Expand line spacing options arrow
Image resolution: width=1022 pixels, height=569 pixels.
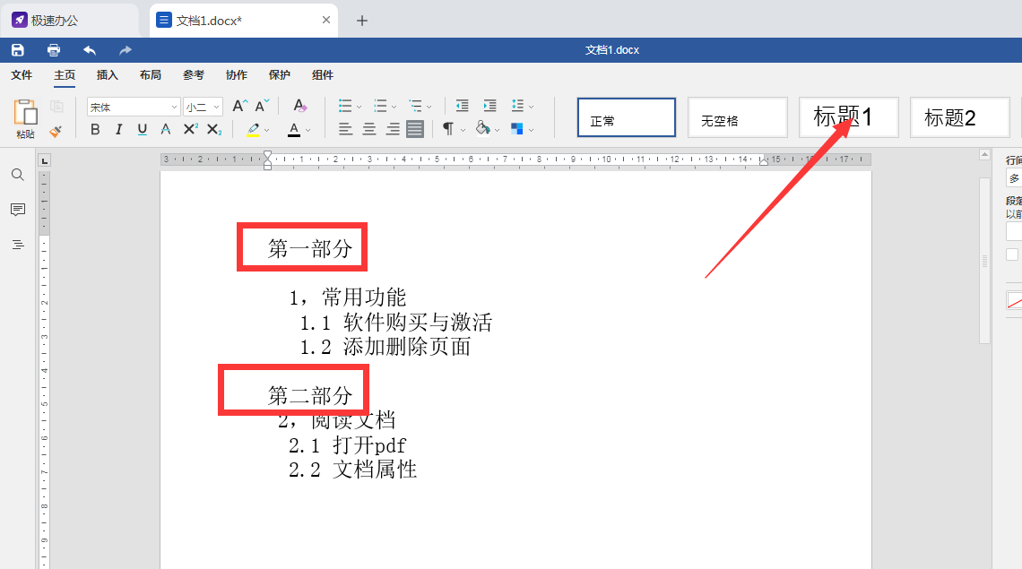[532, 107]
